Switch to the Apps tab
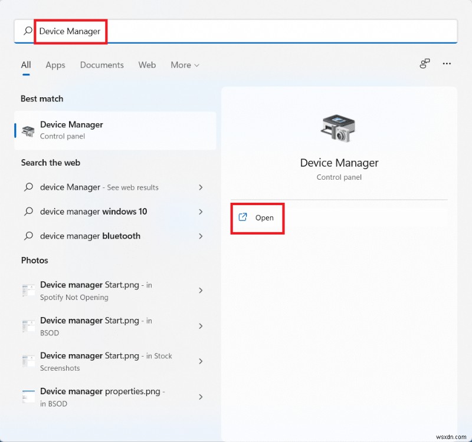Image resolution: width=472 pixels, height=442 pixels. [x=55, y=65]
